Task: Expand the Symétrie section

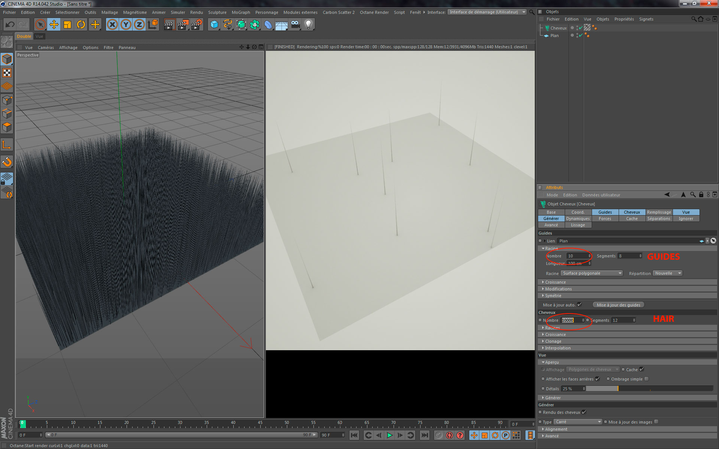Action: (x=628, y=296)
